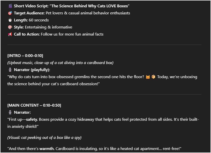Click the '60 seconds' length value
The height and width of the screenshot is (153, 211).
point(39,20)
